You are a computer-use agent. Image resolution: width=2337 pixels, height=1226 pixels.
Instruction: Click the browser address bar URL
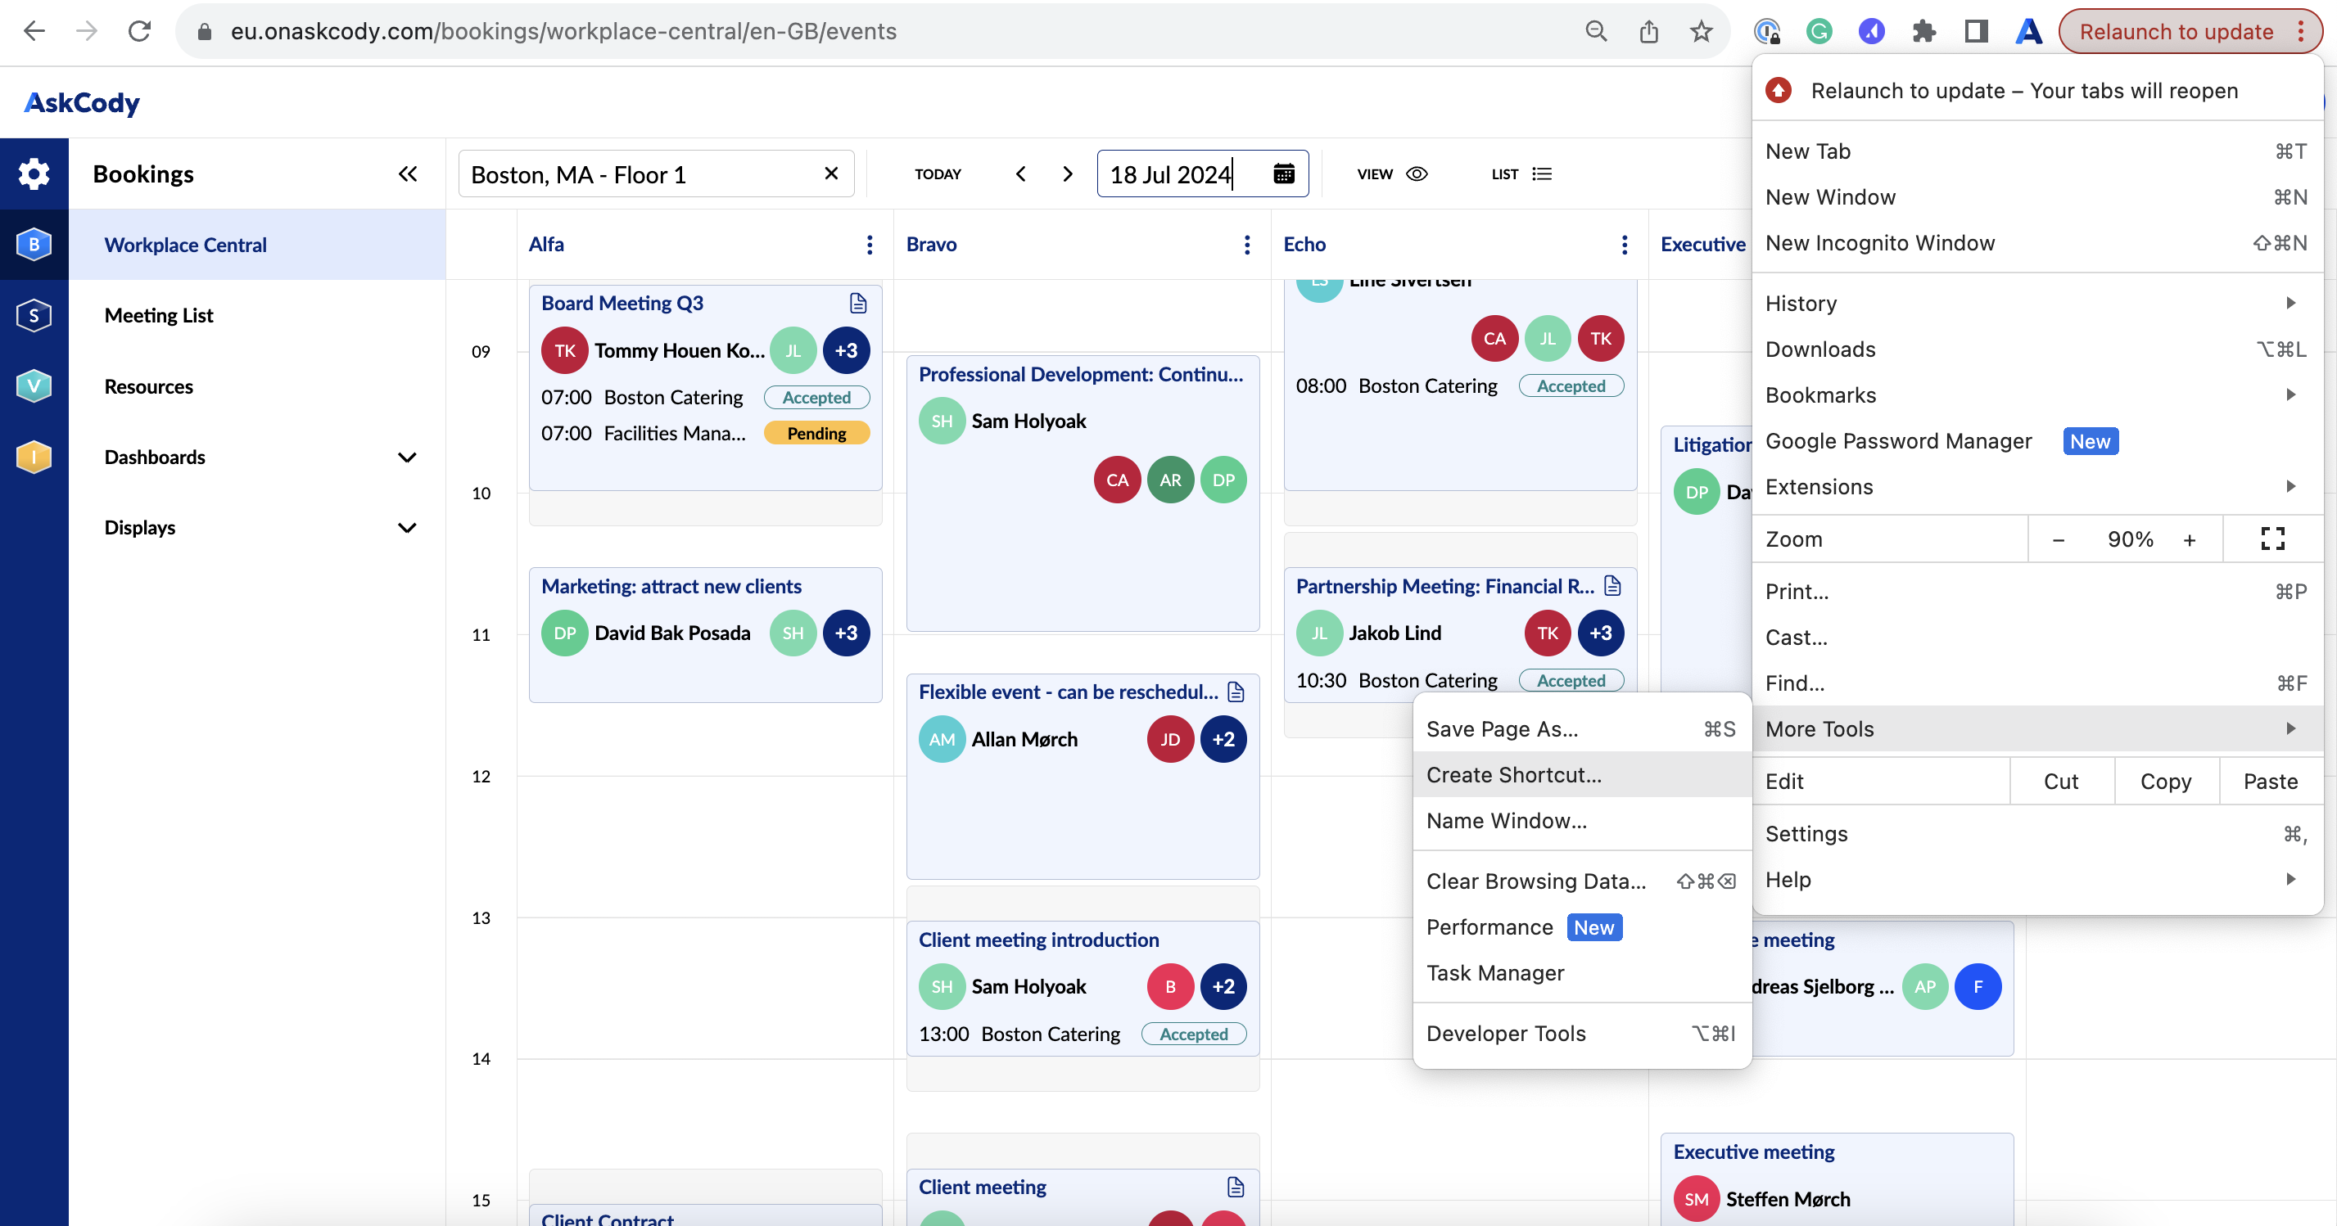click(x=563, y=31)
